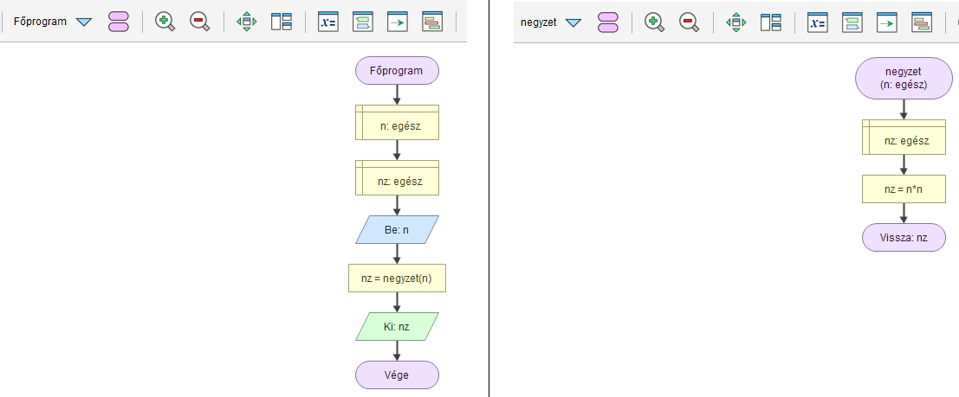Image resolution: width=959 pixels, height=397 pixels.
Task: Zoom in on the Főprogram flowchart
Action: (165, 22)
